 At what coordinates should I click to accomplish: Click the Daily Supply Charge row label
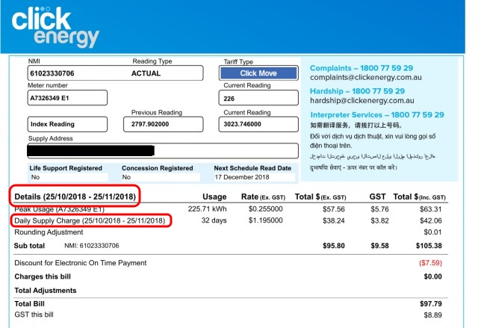tap(90, 220)
